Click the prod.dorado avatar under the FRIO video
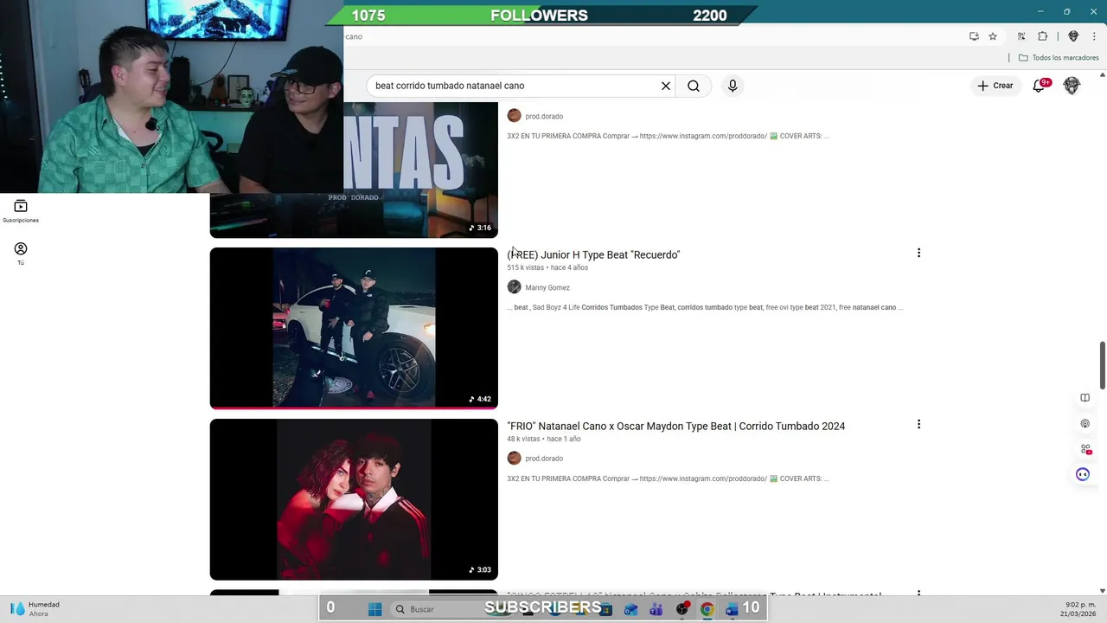This screenshot has width=1107, height=623. pos(514,459)
